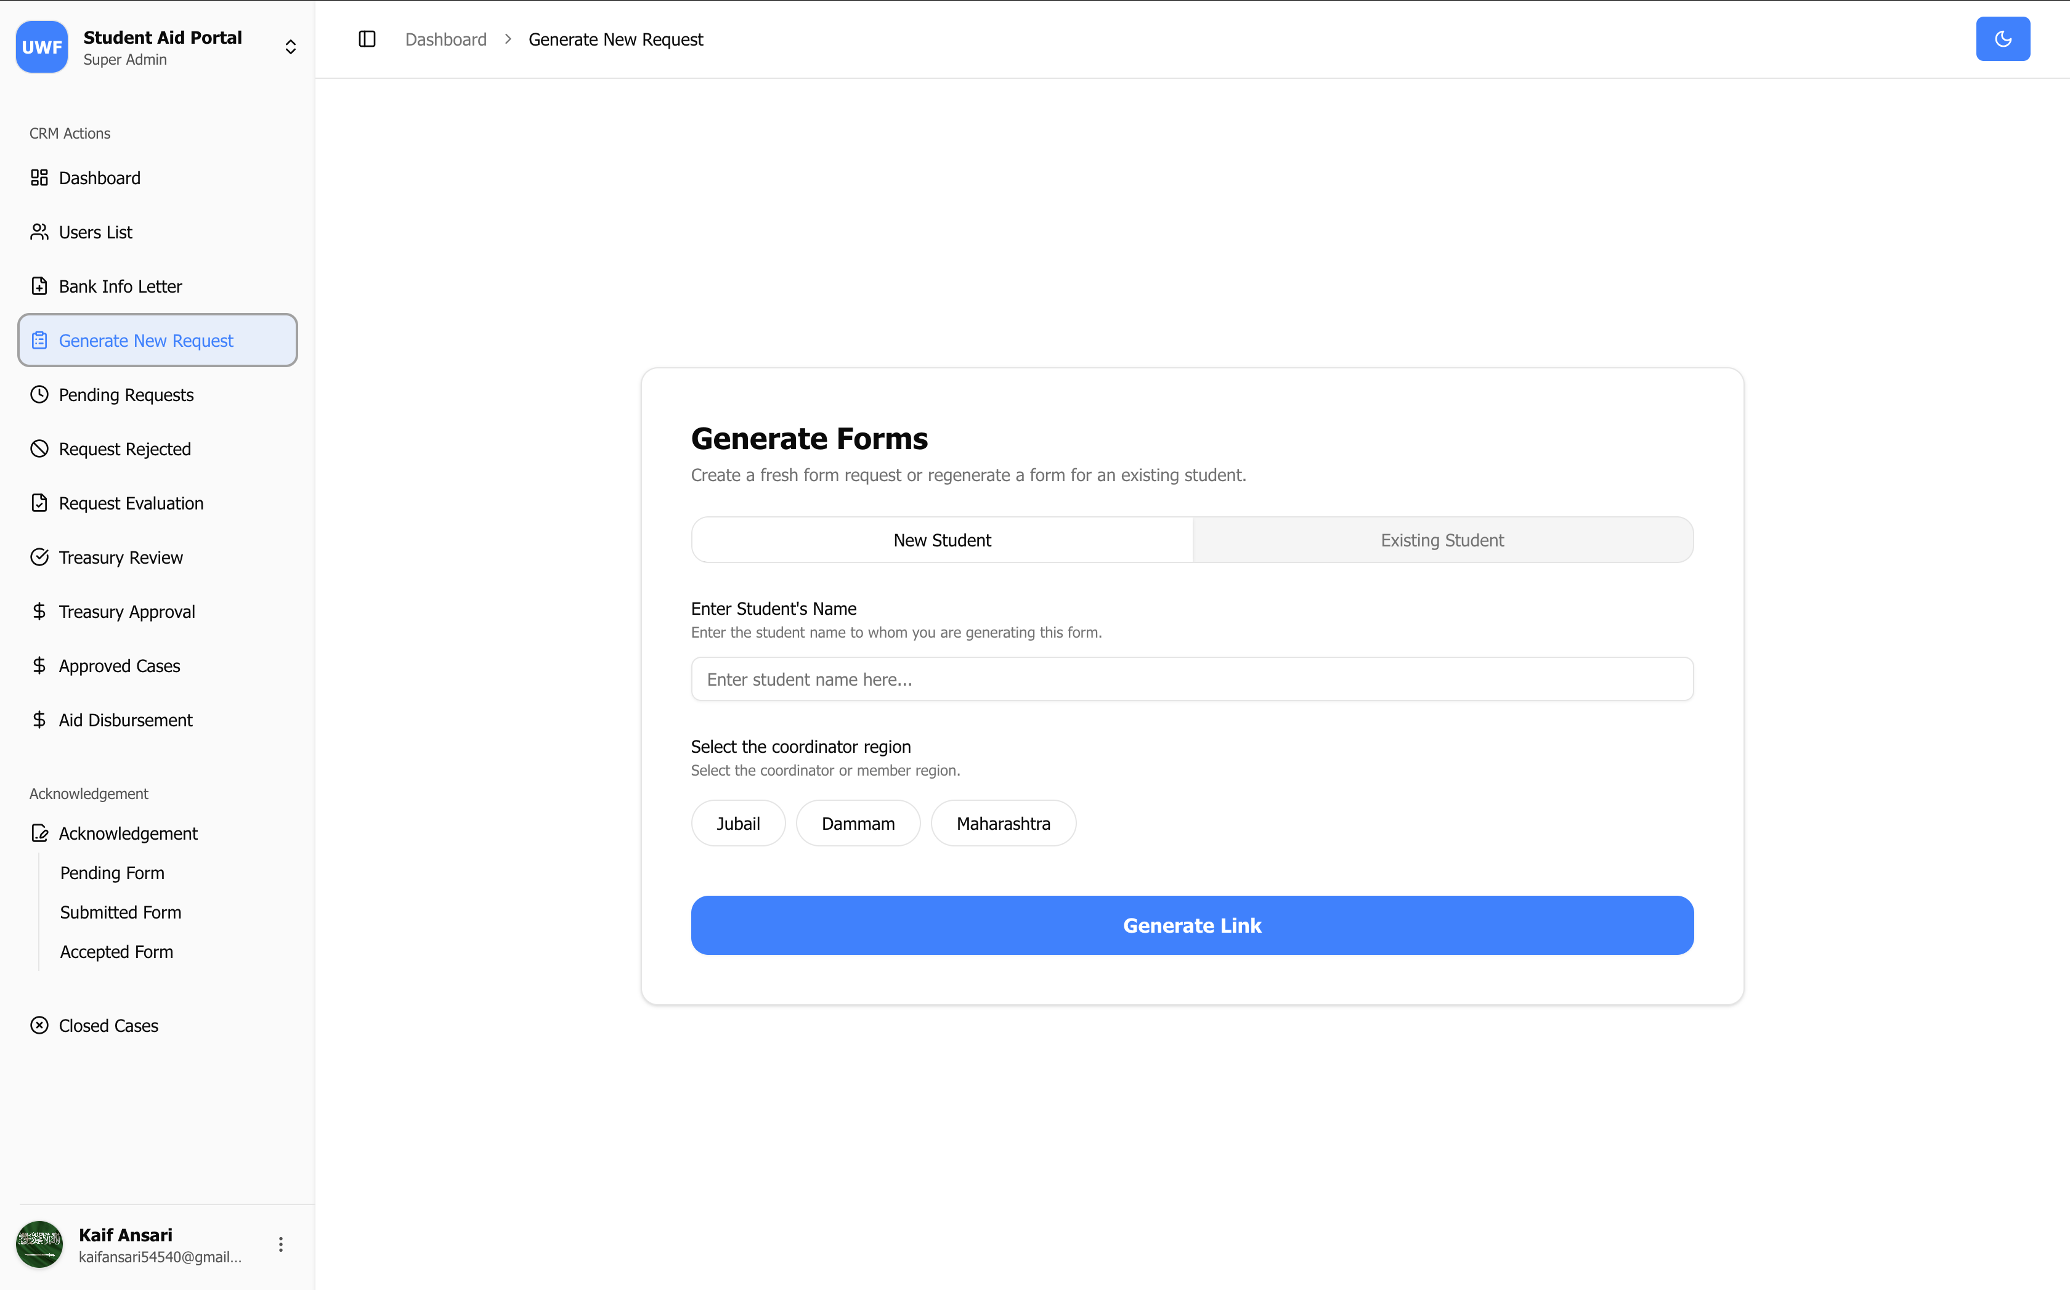Select the Maharashtra region chip
This screenshot has width=2070, height=1290.
[x=1004, y=823]
